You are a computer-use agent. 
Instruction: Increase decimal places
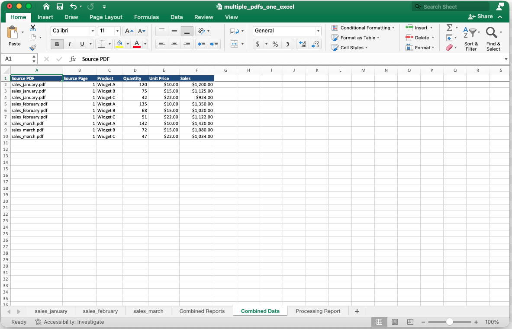tap(303, 44)
